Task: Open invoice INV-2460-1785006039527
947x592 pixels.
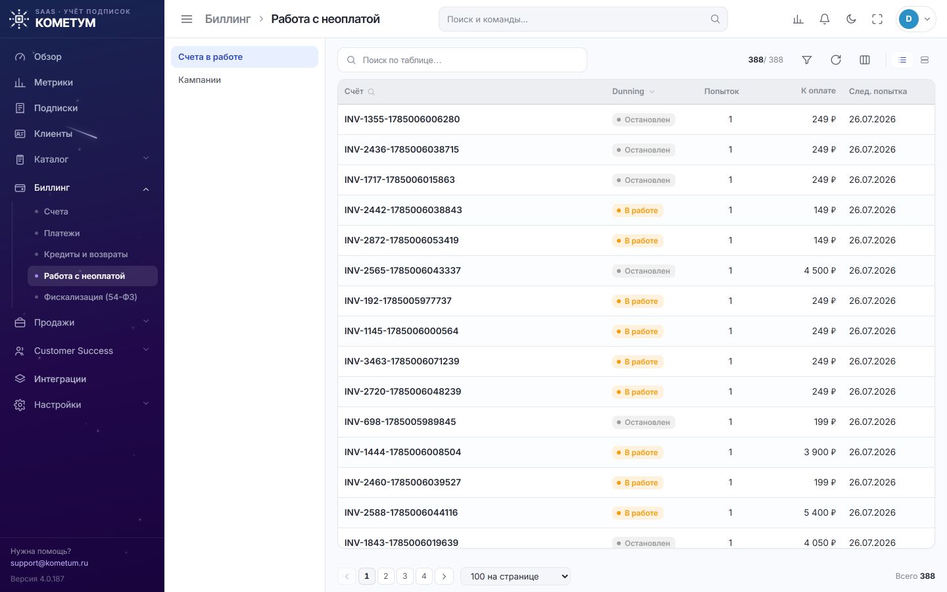Action: (402, 482)
